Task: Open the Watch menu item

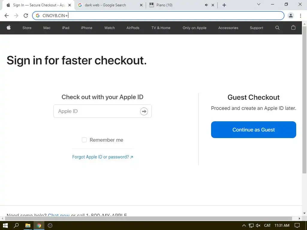Action: [109, 28]
